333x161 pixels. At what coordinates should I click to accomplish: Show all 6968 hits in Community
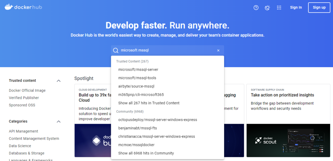146,153
